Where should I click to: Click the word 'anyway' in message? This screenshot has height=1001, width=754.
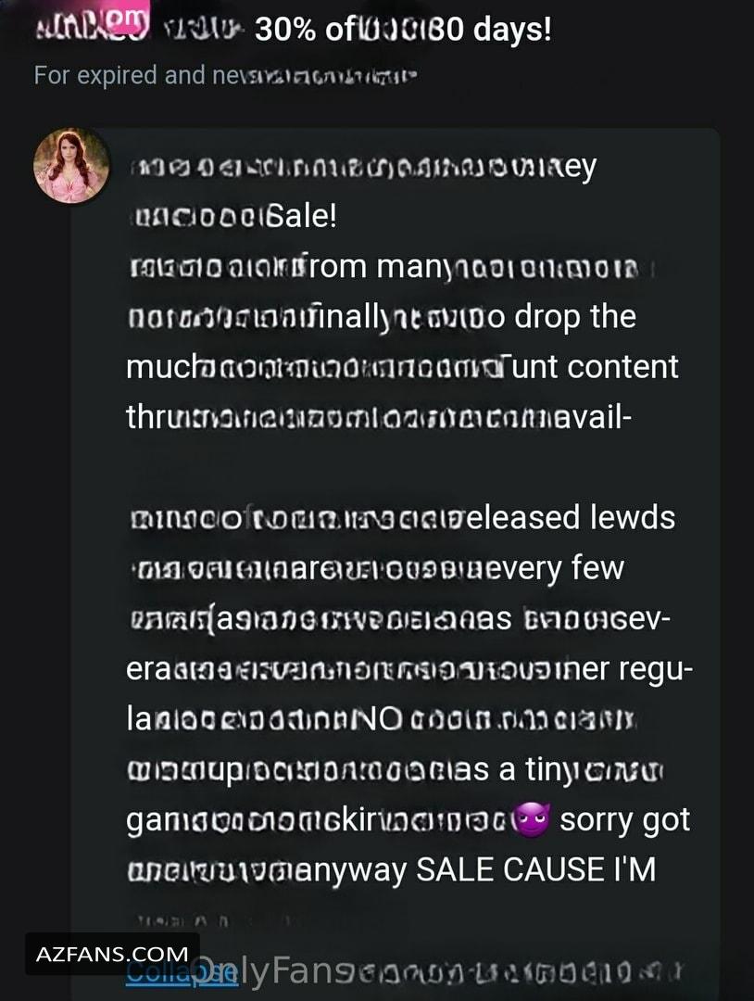pyautogui.click(x=351, y=870)
